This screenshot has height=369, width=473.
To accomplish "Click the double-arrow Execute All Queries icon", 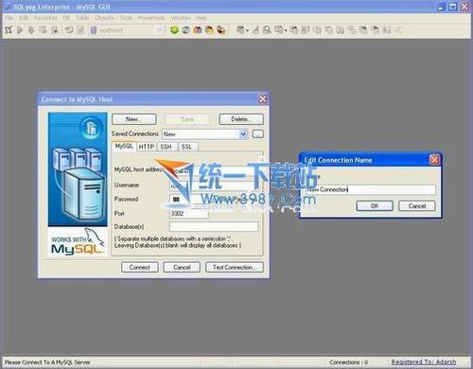I will coord(31,30).
